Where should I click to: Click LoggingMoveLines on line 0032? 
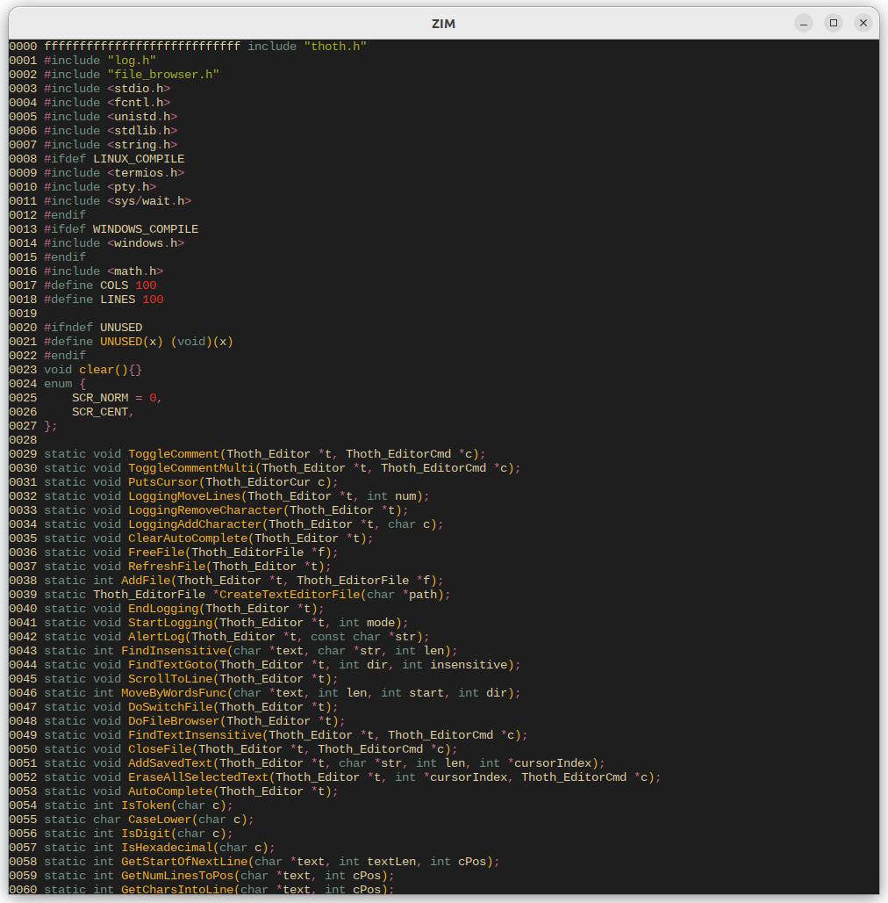coord(184,495)
